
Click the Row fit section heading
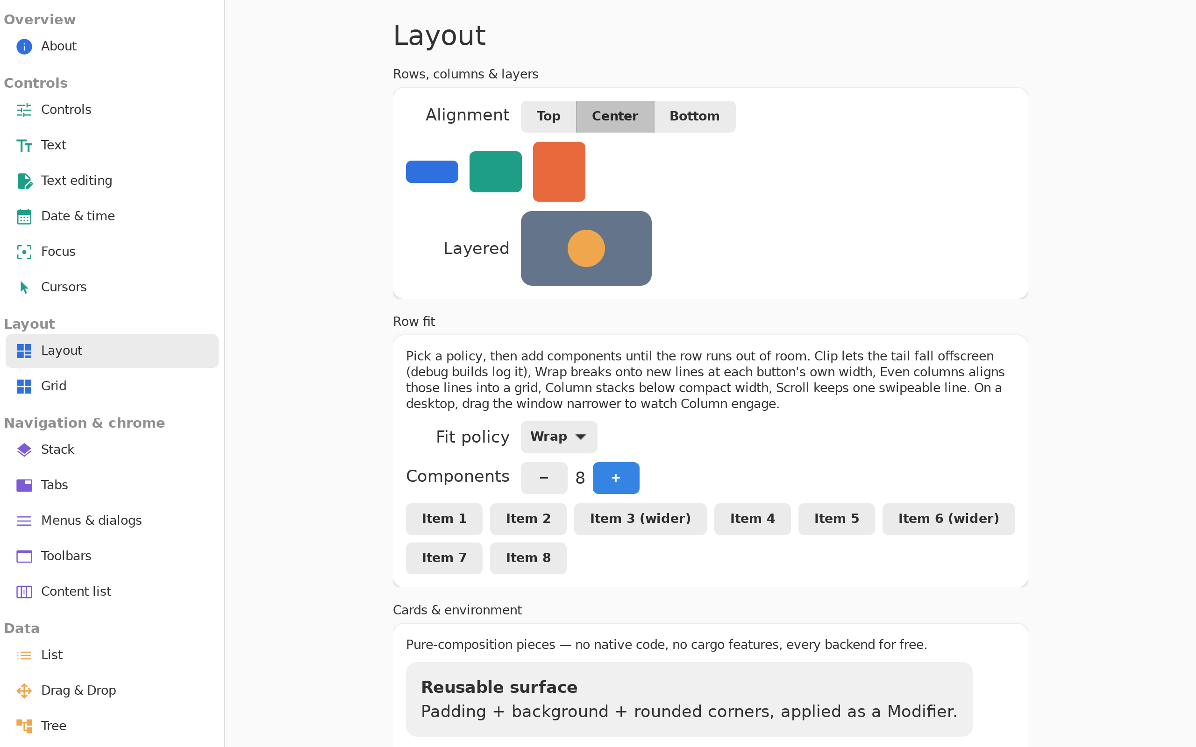click(x=413, y=322)
